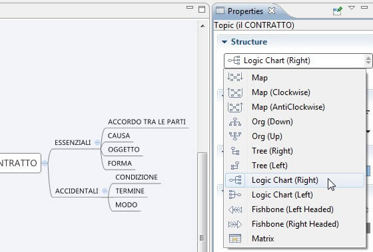Collapse il CONTRATTO central topic branch

[x=45, y=163]
